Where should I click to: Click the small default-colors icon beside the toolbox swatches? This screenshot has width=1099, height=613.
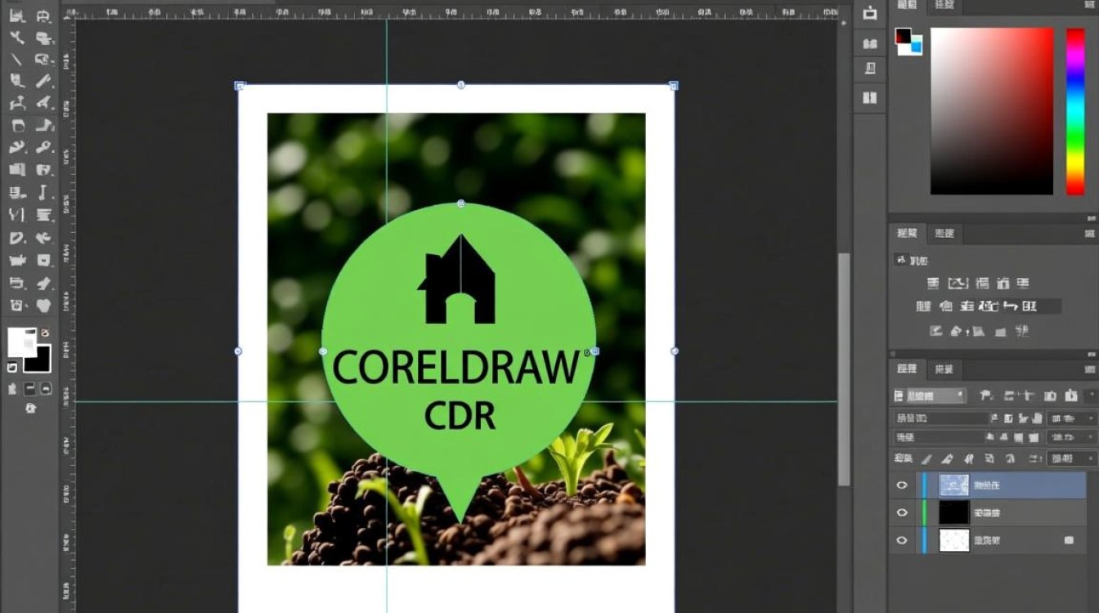[x=11, y=368]
